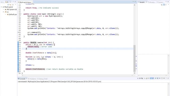The image size is (170, 96).
Task: Click Remove Launch icon in Console toolbar
Action: [x=140, y=78]
